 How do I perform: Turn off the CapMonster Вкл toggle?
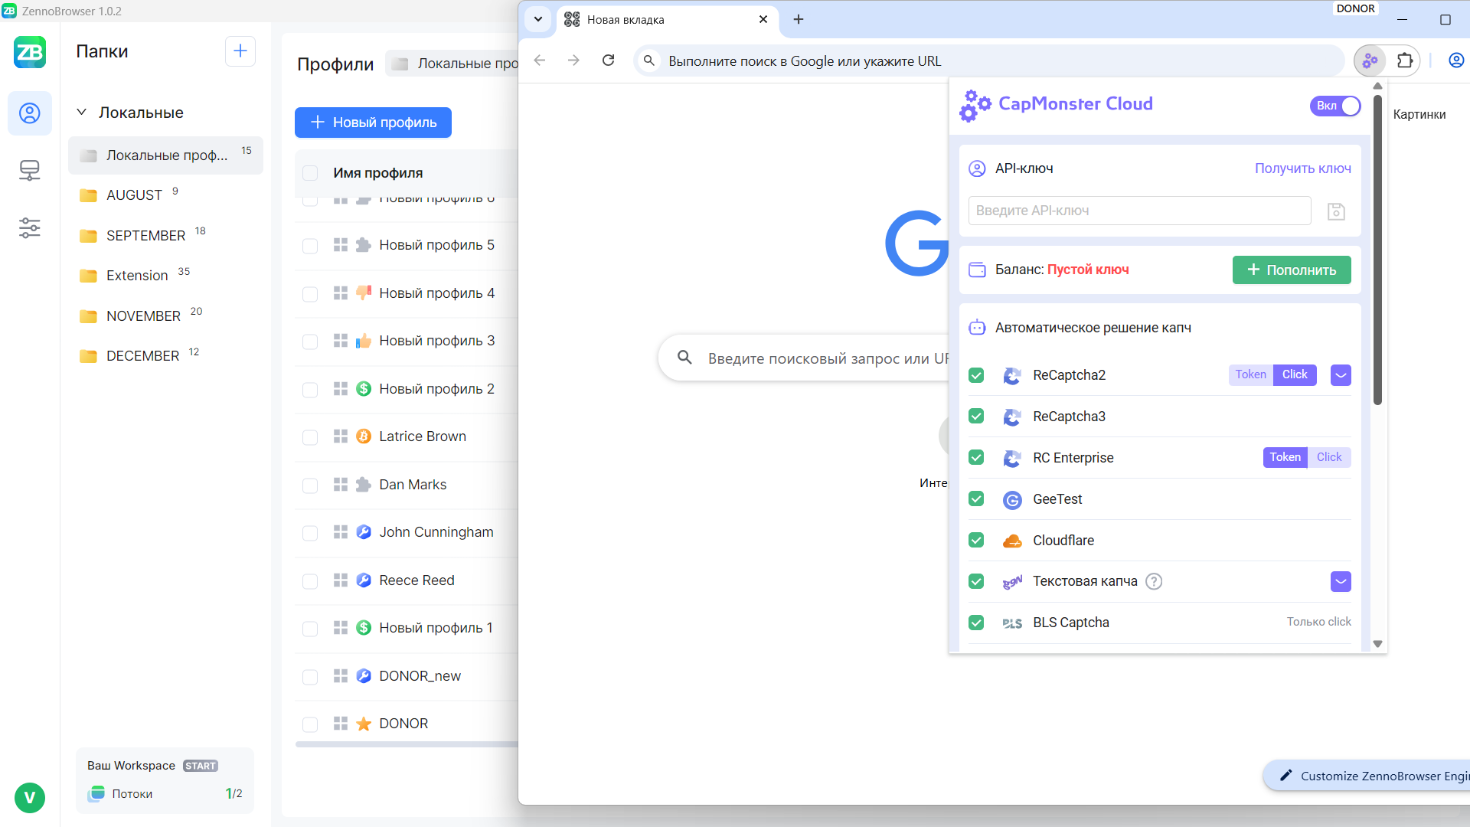tap(1335, 106)
